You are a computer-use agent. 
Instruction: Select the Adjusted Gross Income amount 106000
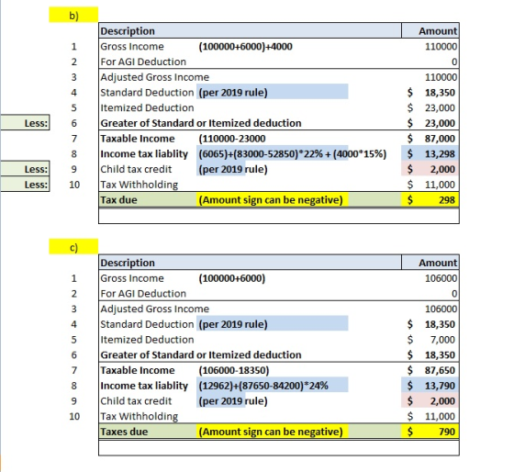(x=441, y=309)
